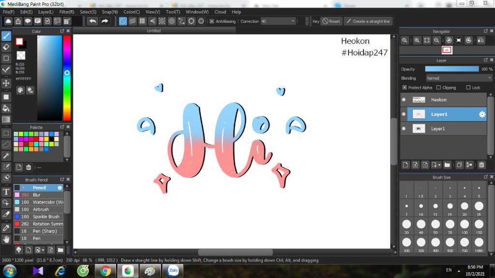Select the Brush tool in left toolbar

tap(6, 36)
